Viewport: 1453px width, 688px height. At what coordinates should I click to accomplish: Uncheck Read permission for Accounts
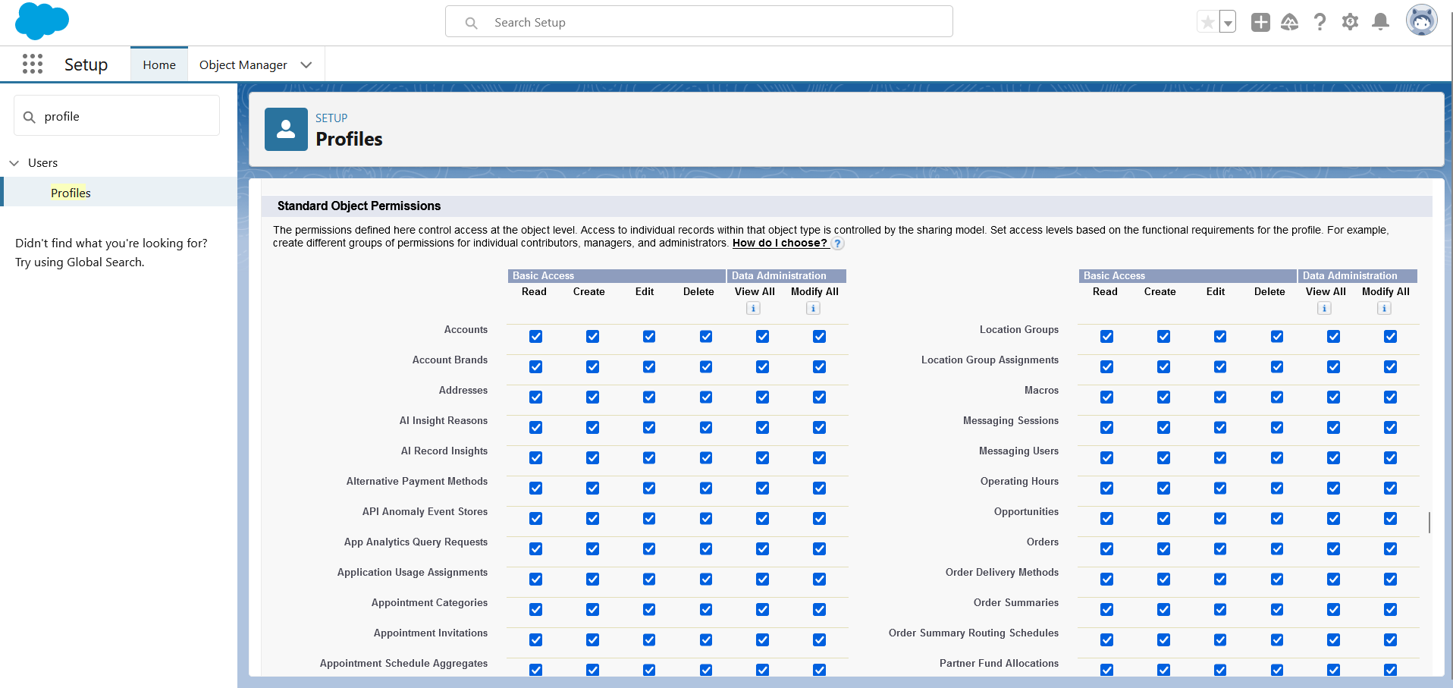pyautogui.click(x=536, y=337)
